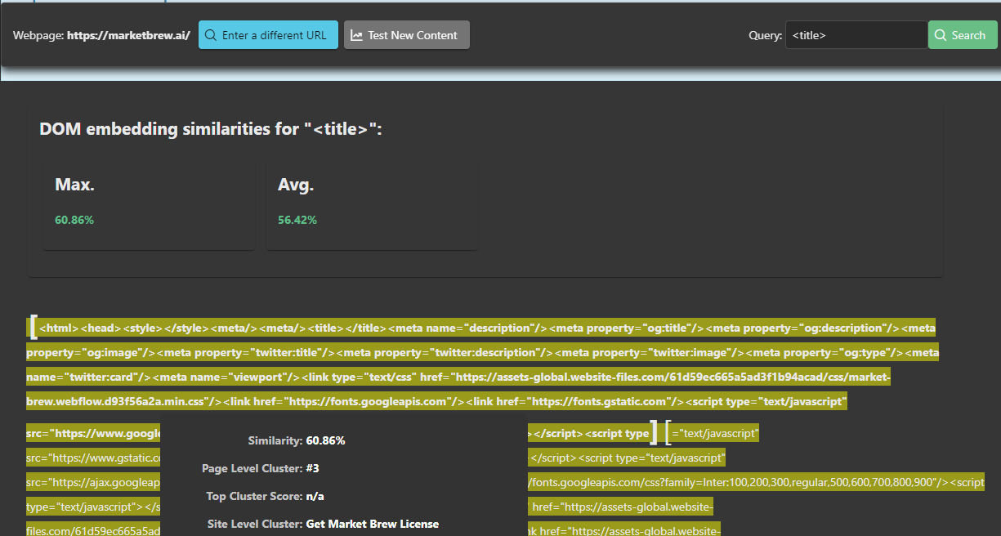Click the green Search button
Image resolution: width=1001 pixels, height=536 pixels.
[963, 35]
